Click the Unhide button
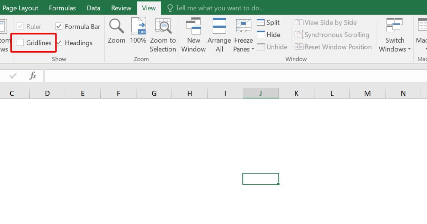 272,47
